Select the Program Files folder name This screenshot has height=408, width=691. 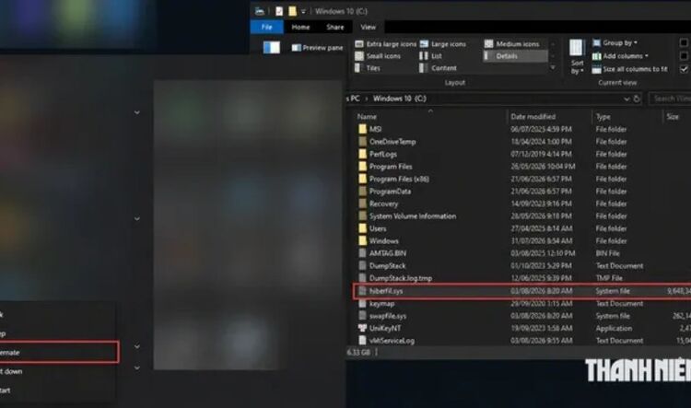[x=391, y=167]
